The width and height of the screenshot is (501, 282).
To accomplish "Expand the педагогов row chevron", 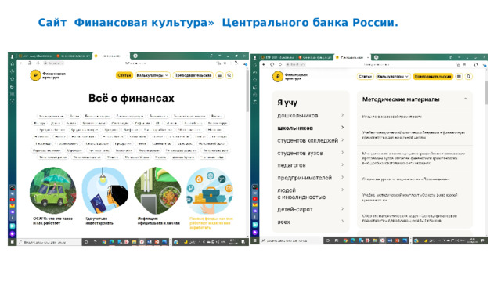I will [x=343, y=164].
